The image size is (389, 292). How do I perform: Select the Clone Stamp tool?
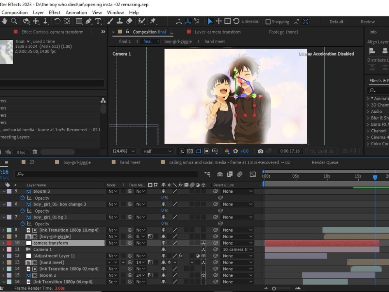pos(119,21)
